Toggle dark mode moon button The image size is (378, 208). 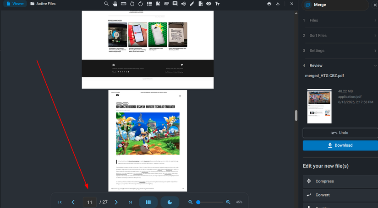coord(170,202)
